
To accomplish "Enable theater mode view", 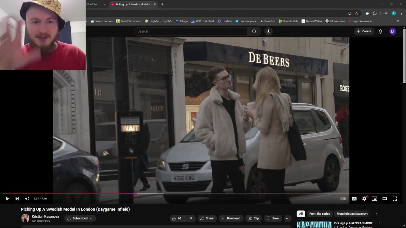I will pos(385,199).
